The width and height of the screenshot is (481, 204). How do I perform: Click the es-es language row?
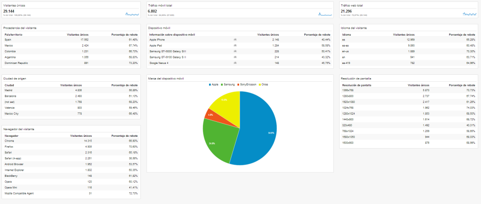(x=409, y=46)
